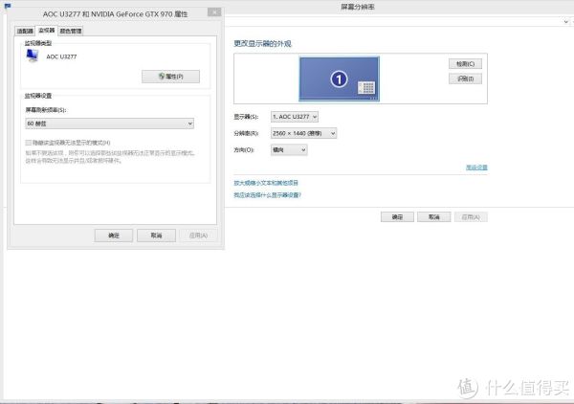This screenshot has height=404, width=574.
Task: Switch to the 适配器 (Adapter) tab
Action: [x=25, y=32]
